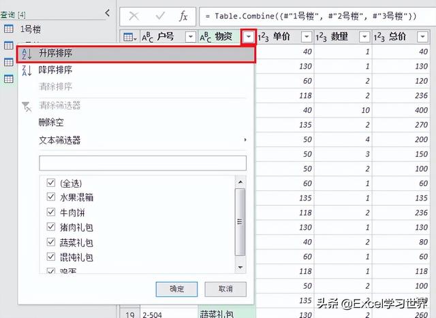This screenshot has width=436, height=318.
Task: Uncheck 牛肉饼 in the filter list
Action: (51, 212)
